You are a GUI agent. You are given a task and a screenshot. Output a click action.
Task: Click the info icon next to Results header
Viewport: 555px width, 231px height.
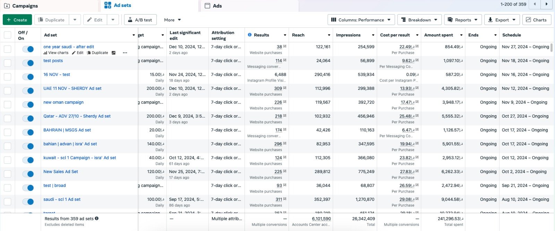(x=250, y=35)
